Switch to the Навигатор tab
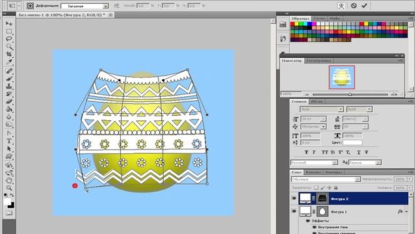Viewport: 416px width, 234px height. 292,60
